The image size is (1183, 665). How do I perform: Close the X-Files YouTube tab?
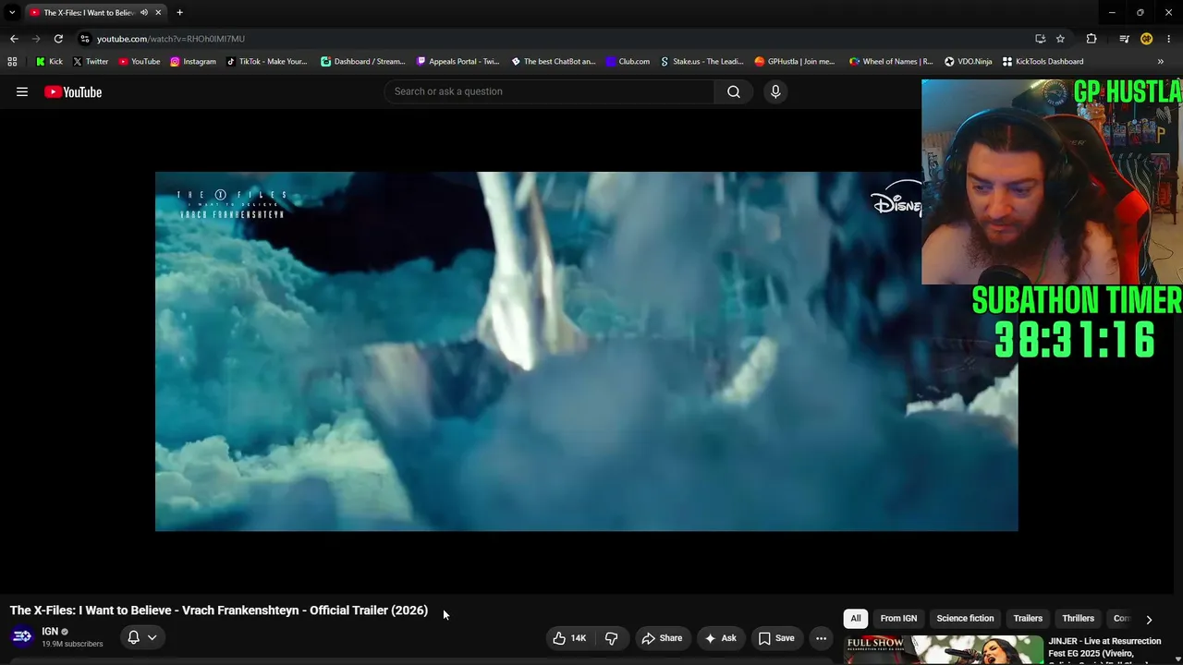(x=158, y=13)
